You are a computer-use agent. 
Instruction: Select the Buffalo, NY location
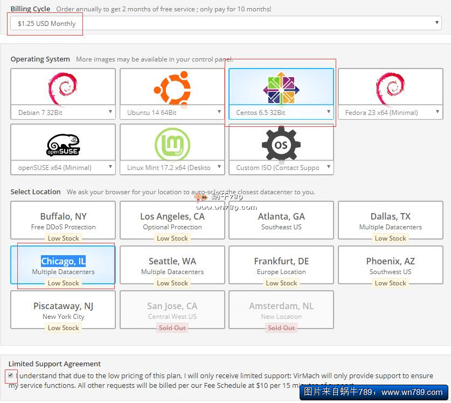[x=63, y=220]
